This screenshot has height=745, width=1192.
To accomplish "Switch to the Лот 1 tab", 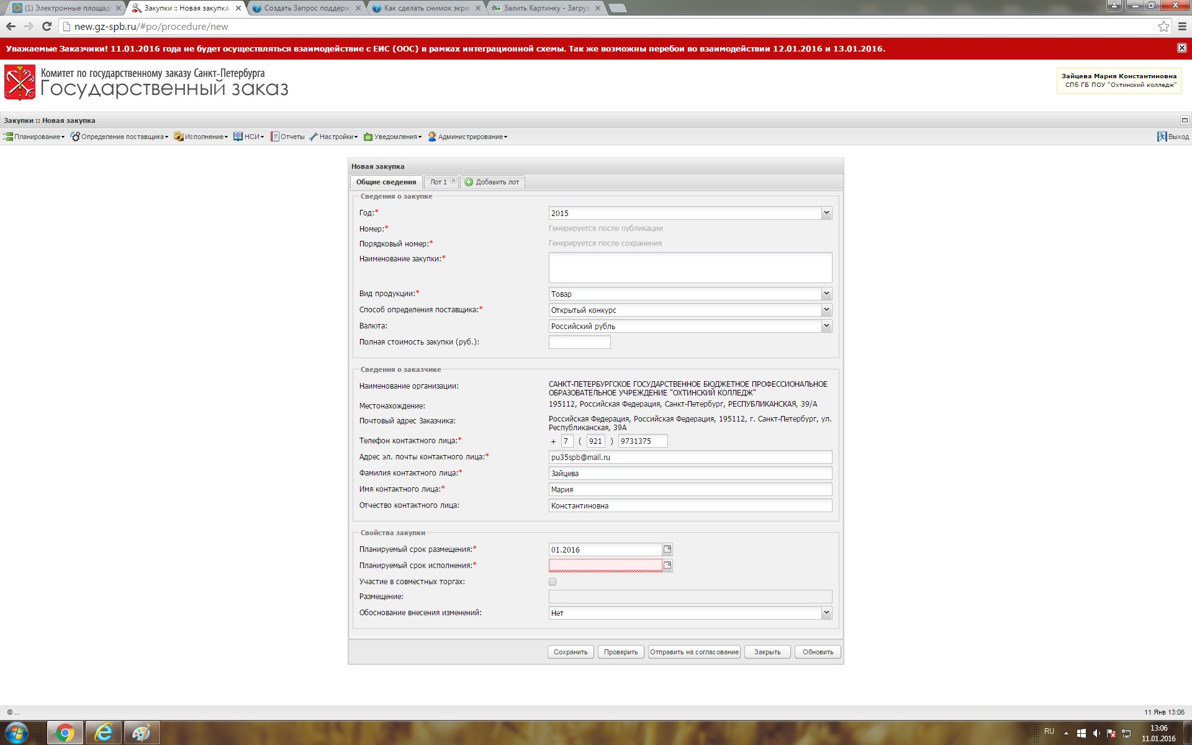I will click(438, 182).
